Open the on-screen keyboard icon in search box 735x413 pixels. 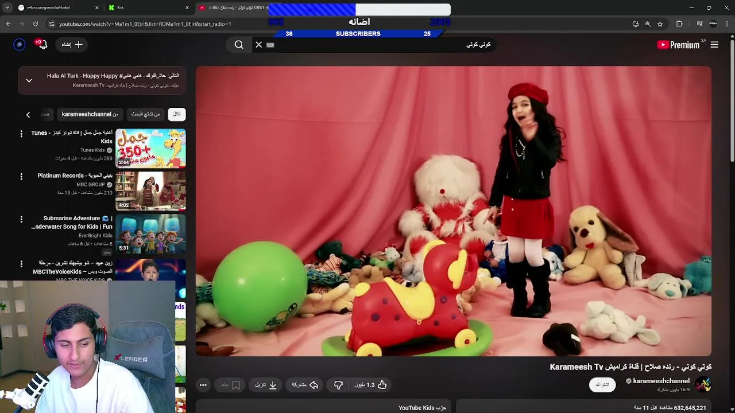(x=270, y=45)
